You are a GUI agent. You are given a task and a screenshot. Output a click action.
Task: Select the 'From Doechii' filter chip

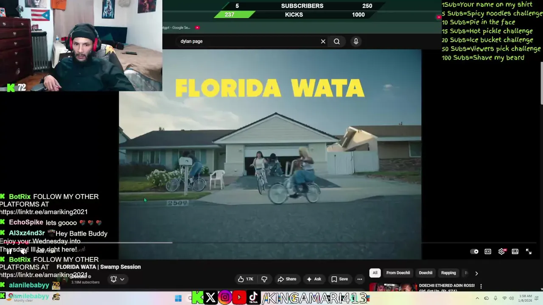[x=398, y=273]
